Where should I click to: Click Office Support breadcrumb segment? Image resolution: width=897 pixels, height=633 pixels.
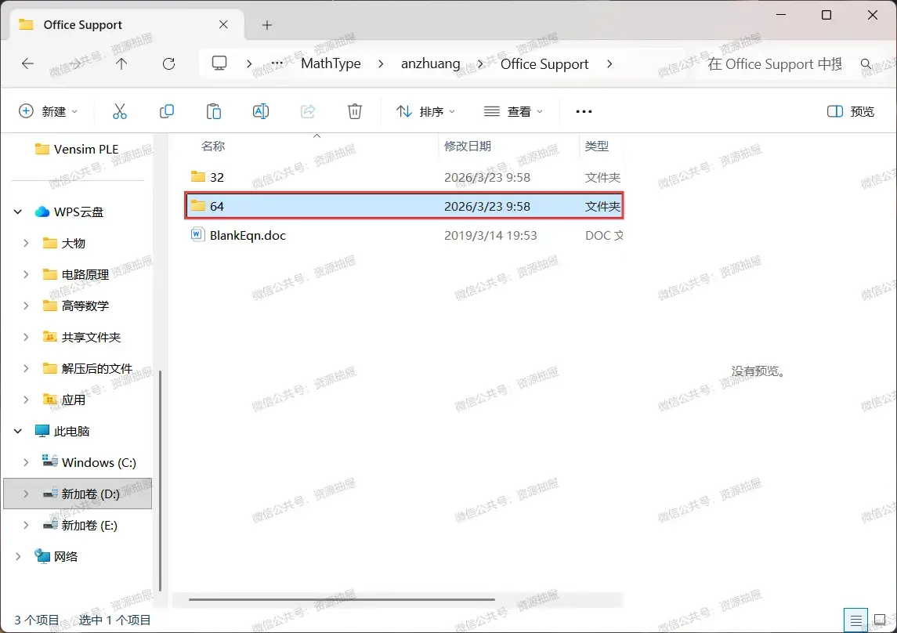coord(544,64)
